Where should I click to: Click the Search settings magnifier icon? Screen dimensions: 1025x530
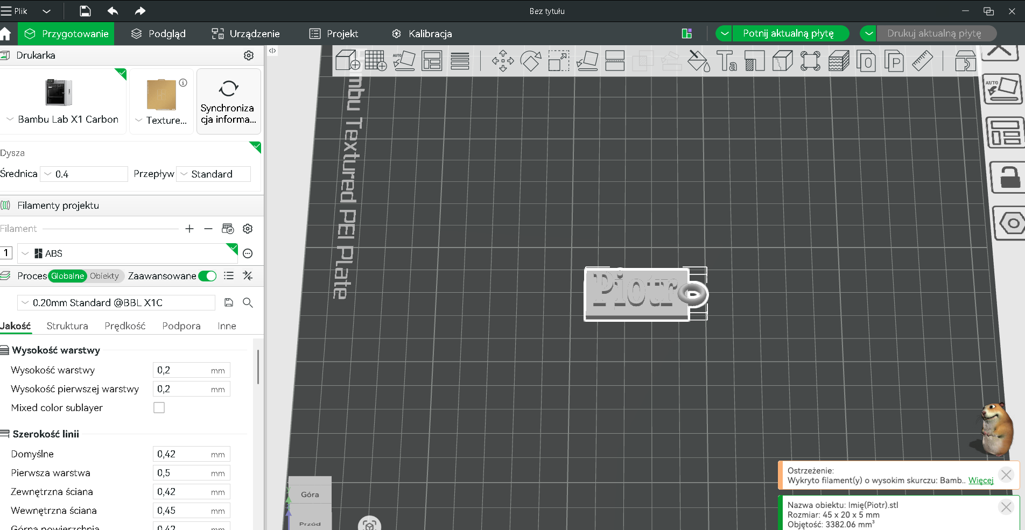[x=248, y=302]
